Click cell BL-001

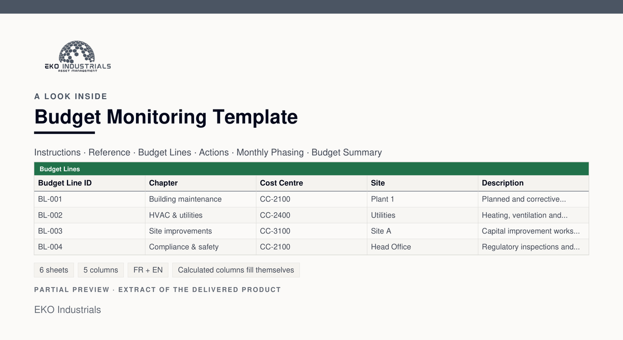coord(89,199)
